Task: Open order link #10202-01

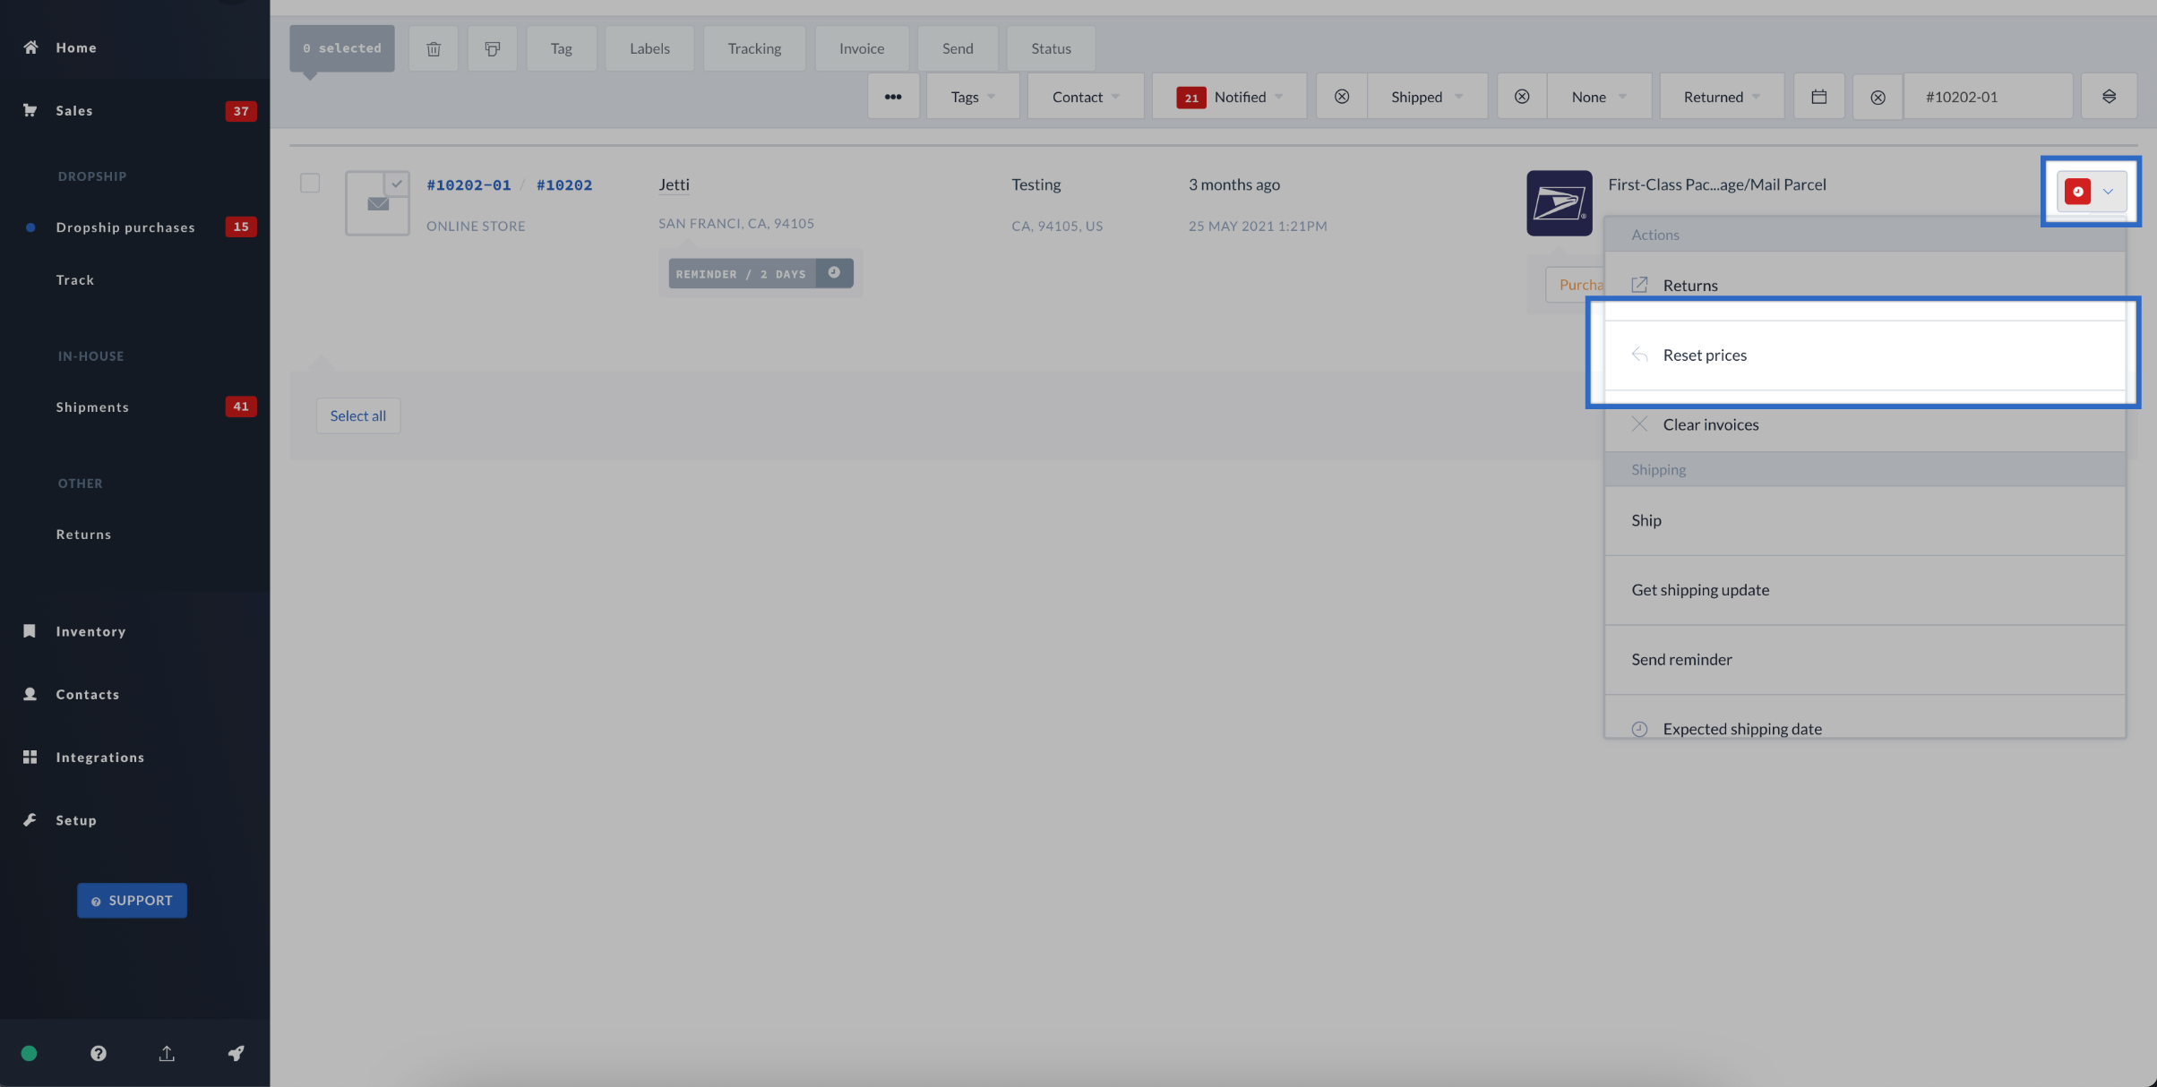Action: click(x=468, y=184)
